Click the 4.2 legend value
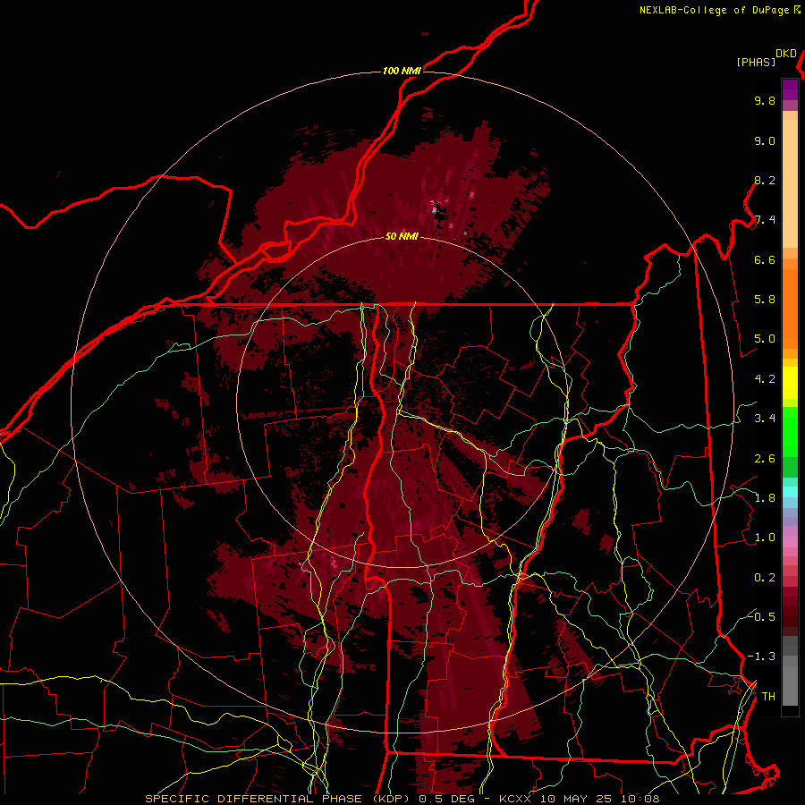This screenshot has width=805, height=805. click(x=765, y=379)
